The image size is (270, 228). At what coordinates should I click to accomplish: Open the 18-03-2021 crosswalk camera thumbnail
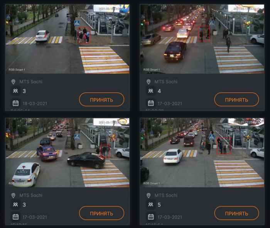pyautogui.click(x=67, y=39)
